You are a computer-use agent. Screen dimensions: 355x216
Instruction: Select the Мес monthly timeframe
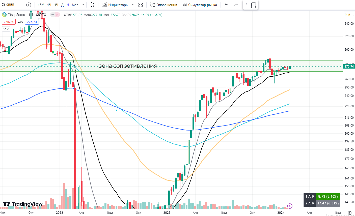pyautogui.click(x=75, y=5)
